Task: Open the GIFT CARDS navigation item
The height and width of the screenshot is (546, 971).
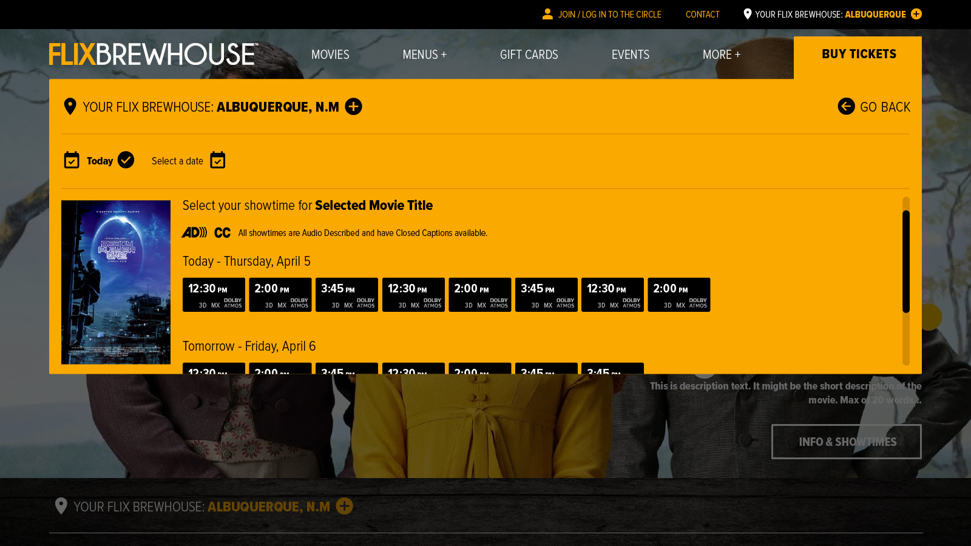Action: point(529,55)
